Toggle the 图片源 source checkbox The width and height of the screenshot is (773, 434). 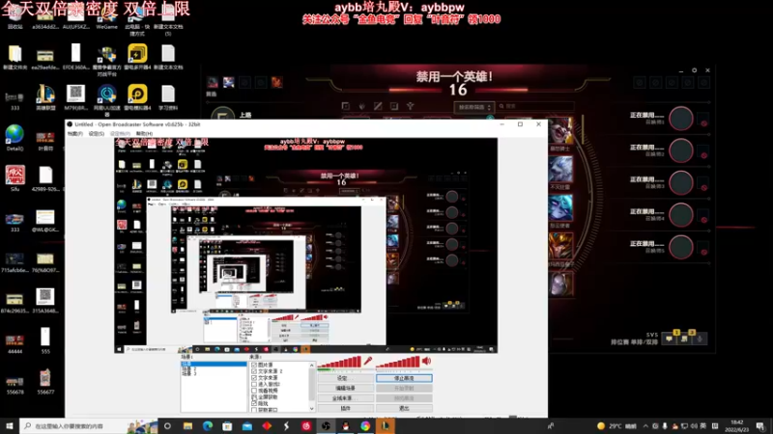254,366
